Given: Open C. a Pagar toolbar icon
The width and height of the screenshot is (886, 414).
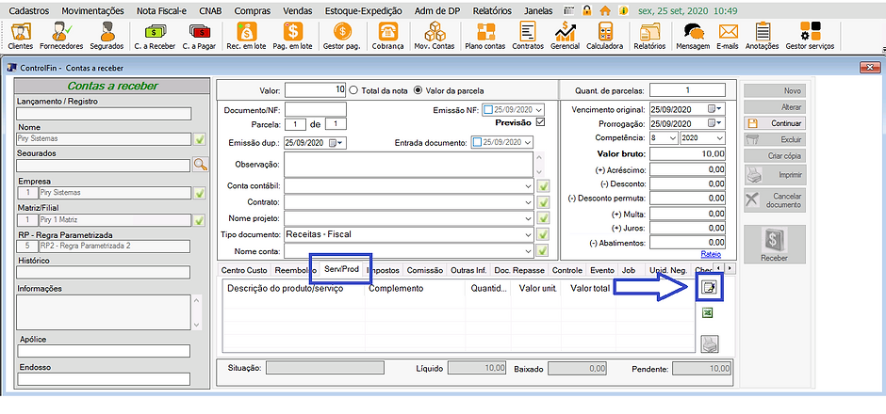Looking at the screenshot, I should pyautogui.click(x=199, y=36).
